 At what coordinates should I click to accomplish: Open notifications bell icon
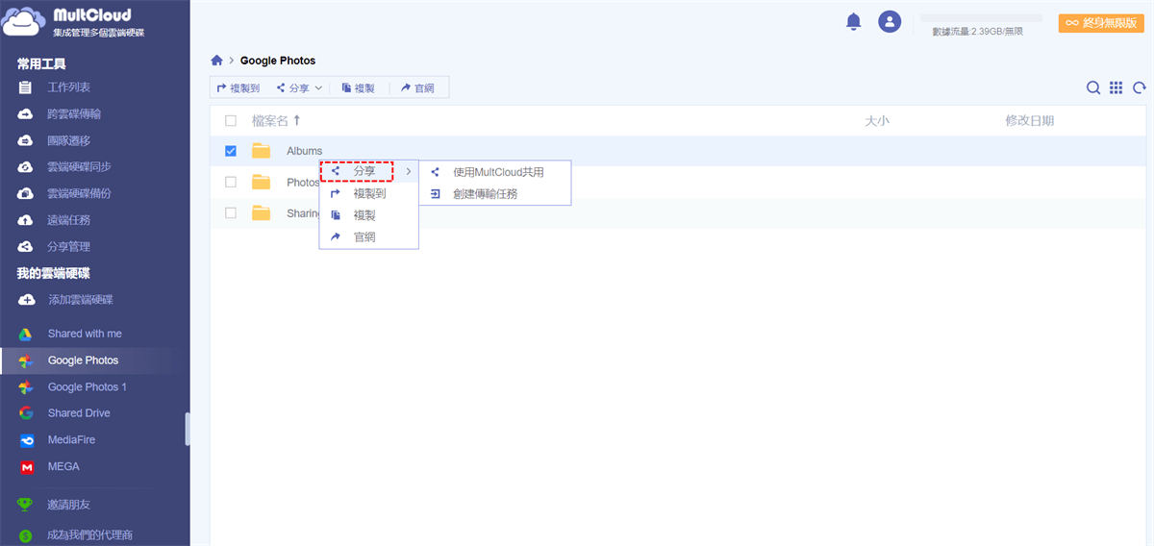pyautogui.click(x=853, y=21)
